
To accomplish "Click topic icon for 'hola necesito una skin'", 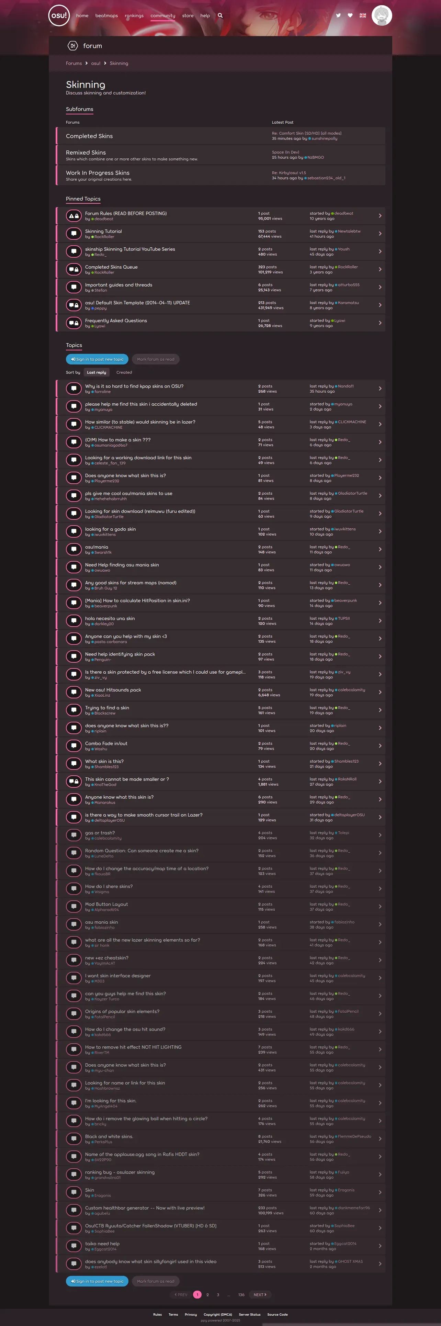I will coord(74,621).
